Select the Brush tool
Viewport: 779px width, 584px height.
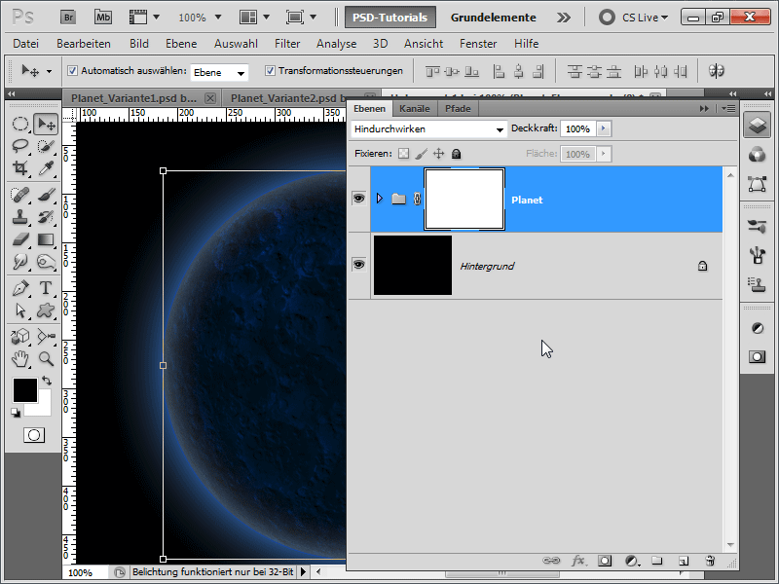pos(46,195)
